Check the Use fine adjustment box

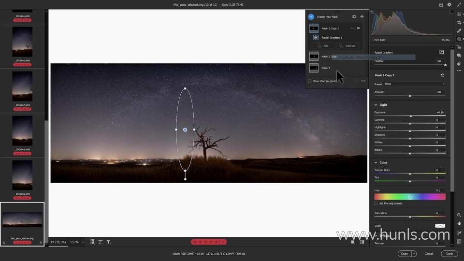point(377,203)
